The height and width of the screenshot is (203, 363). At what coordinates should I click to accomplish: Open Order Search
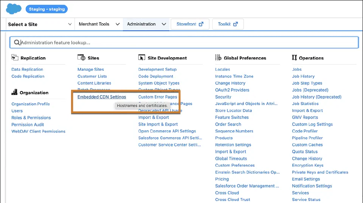[228, 124]
